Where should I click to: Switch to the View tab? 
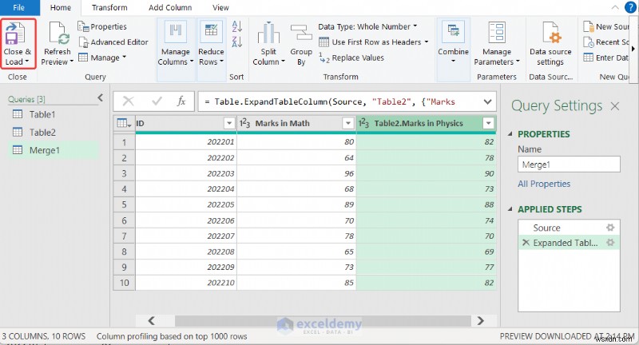(220, 7)
